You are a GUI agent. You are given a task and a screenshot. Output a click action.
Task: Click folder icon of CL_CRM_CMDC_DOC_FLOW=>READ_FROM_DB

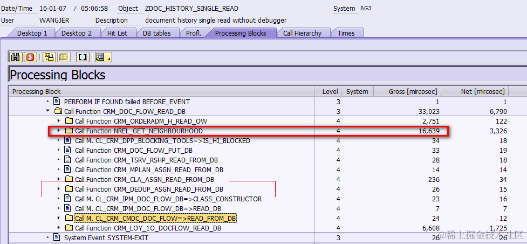69,218
